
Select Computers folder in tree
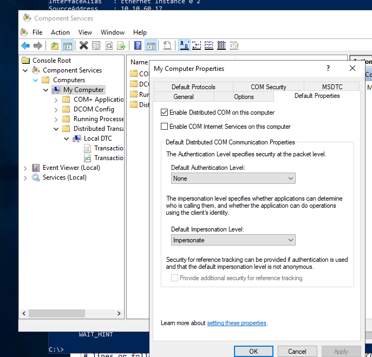click(x=69, y=80)
